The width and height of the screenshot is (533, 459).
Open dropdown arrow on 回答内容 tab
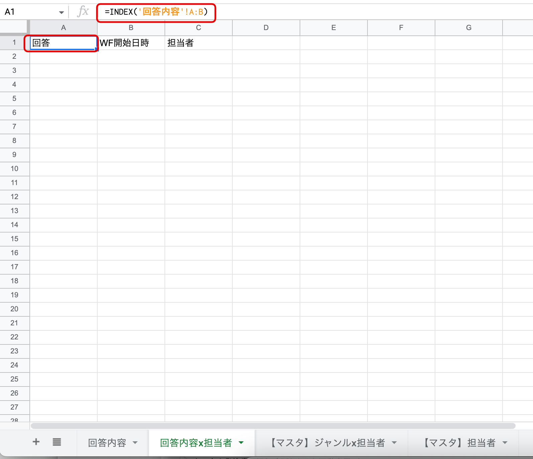coord(135,443)
